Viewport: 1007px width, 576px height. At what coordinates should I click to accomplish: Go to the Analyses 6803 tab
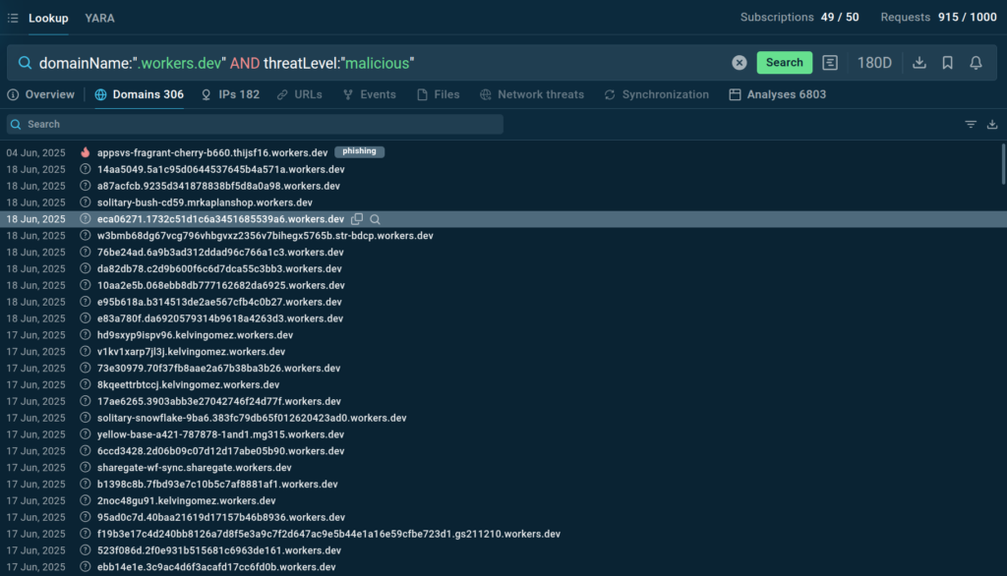(777, 95)
